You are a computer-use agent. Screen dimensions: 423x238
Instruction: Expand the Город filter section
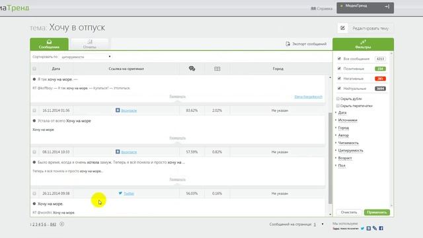pos(344,128)
